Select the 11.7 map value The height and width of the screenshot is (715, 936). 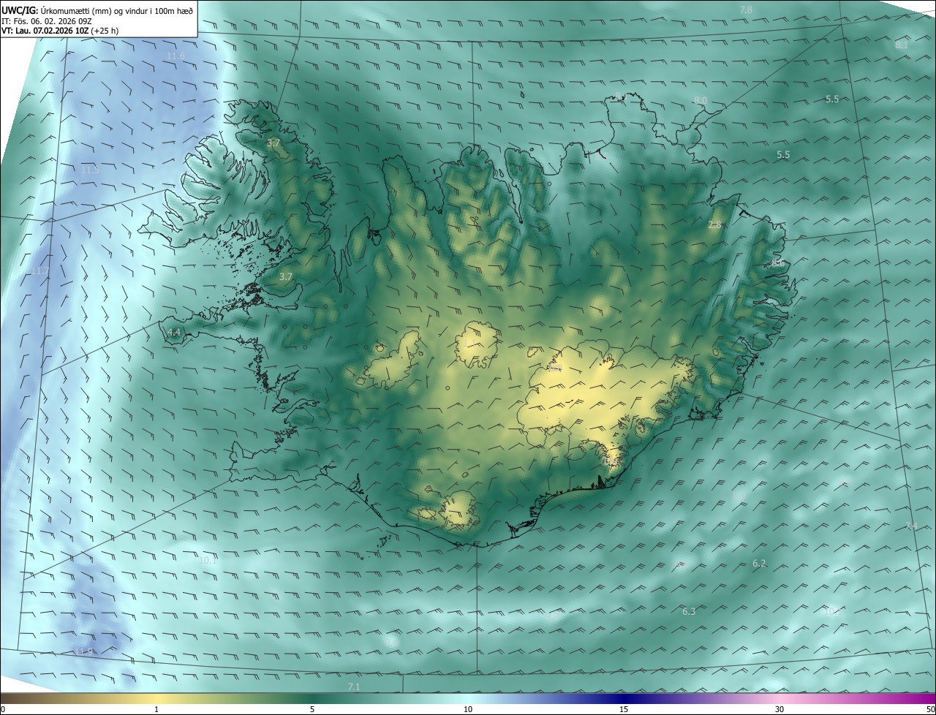point(40,271)
